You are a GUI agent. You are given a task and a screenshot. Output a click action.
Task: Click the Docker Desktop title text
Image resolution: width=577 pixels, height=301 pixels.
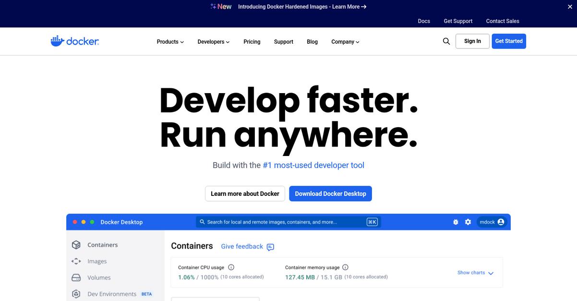tap(121, 222)
